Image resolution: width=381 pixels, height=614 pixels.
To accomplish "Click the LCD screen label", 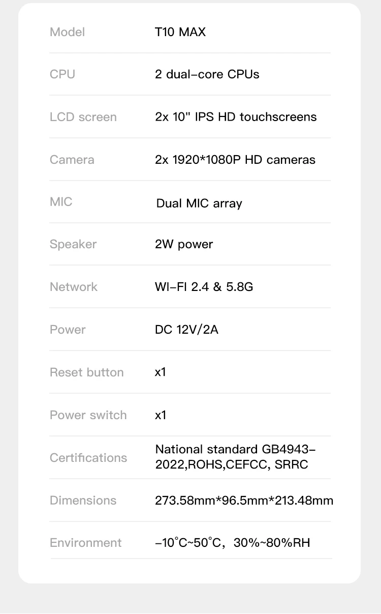I will [83, 117].
